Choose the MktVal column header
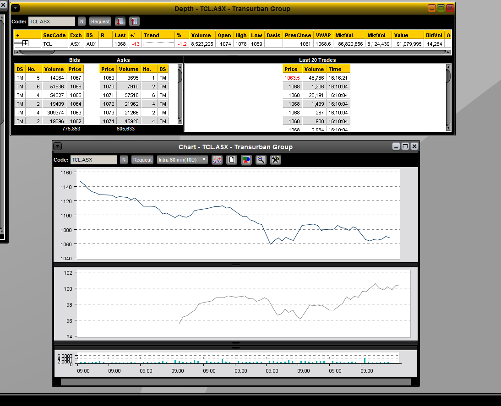 coord(349,35)
